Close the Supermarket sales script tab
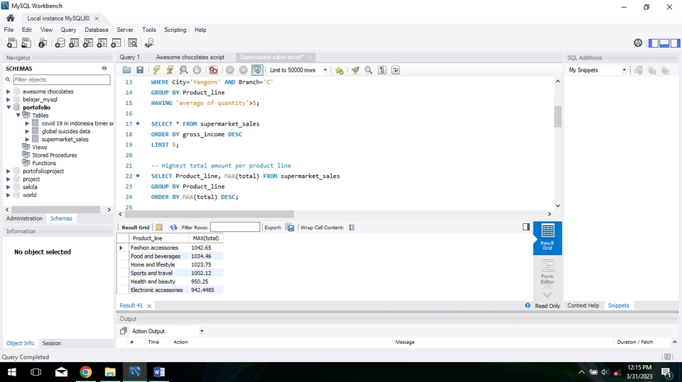Image resolution: width=682 pixels, height=382 pixels. pos(310,57)
